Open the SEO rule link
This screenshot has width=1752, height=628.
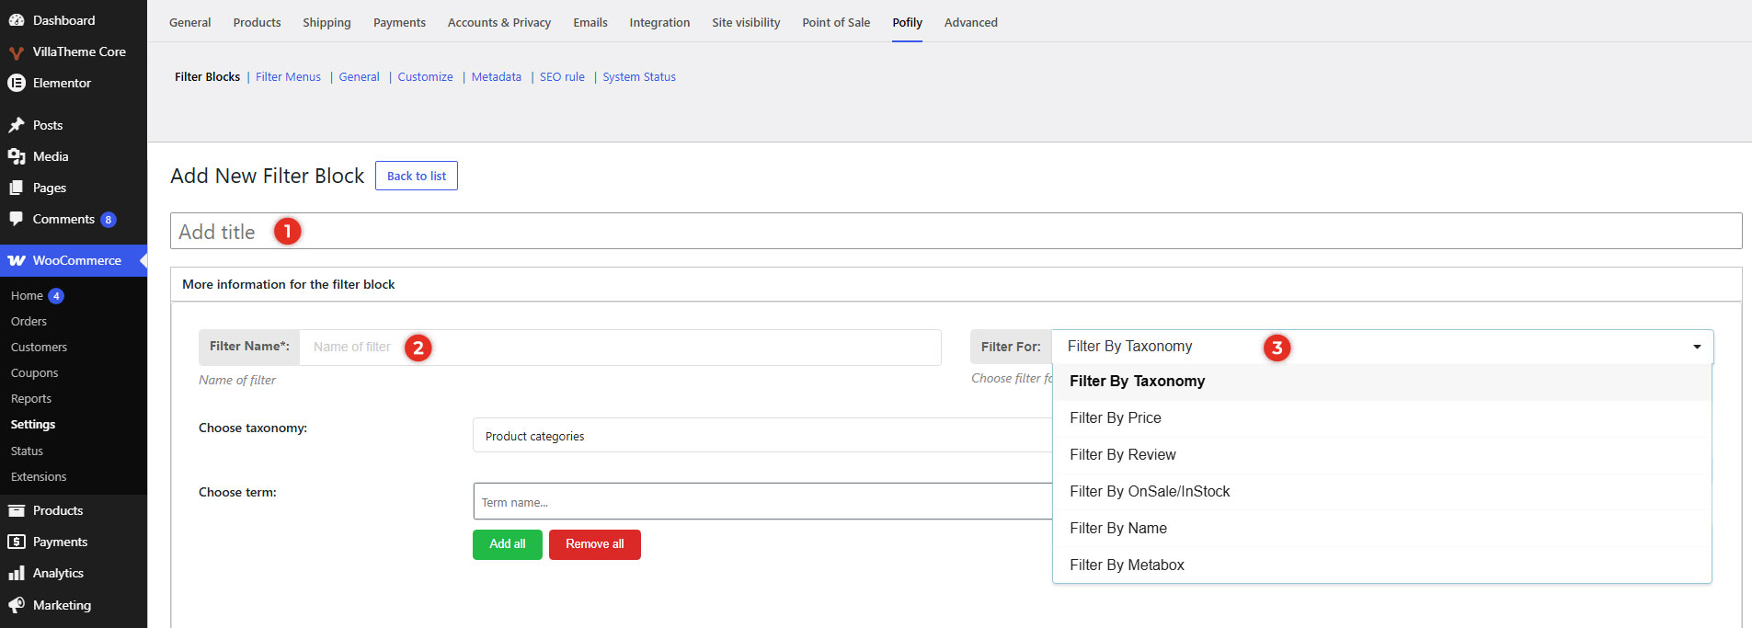click(x=562, y=76)
